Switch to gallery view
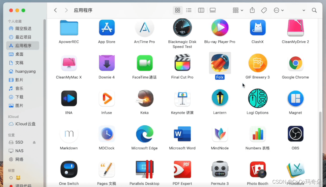326x187 pixels. (x=213, y=10)
